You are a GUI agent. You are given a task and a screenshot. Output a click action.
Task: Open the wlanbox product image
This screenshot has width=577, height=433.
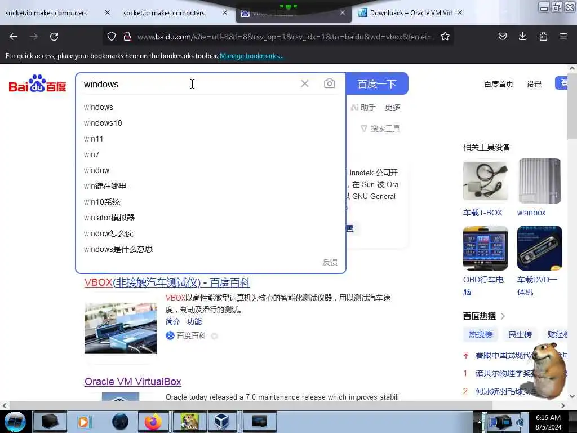point(539,181)
